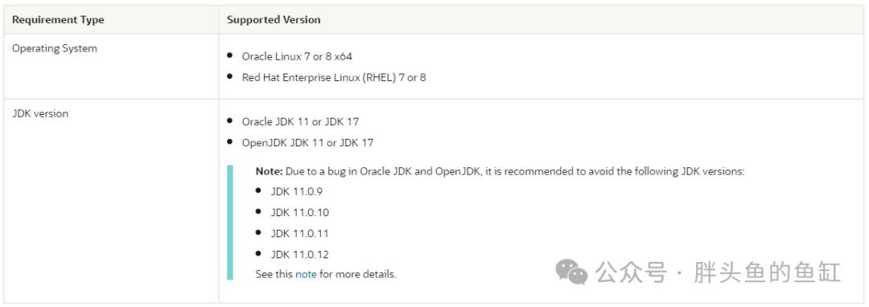
Task: Click the "note" hyperlink
Action: (x=306, y=274)
